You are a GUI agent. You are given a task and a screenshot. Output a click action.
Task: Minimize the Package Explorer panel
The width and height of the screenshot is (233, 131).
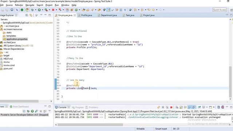coord(46,15)
